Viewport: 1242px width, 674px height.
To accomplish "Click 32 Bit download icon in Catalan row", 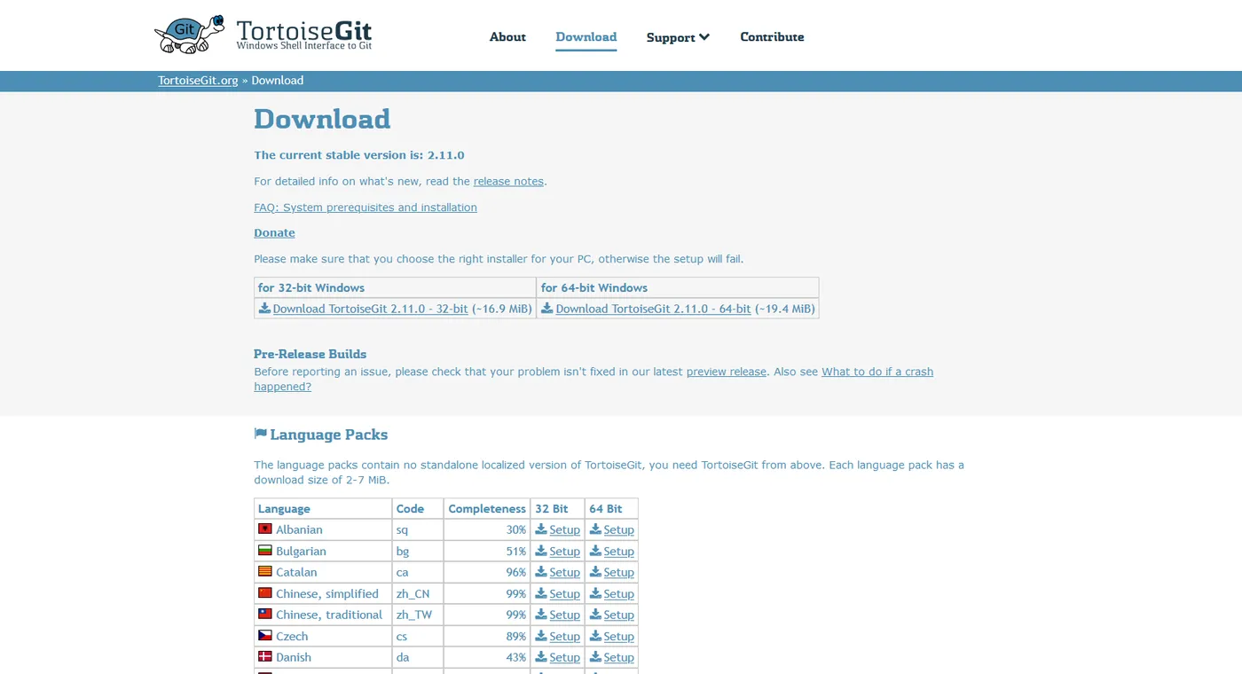I will pos(541,572).
